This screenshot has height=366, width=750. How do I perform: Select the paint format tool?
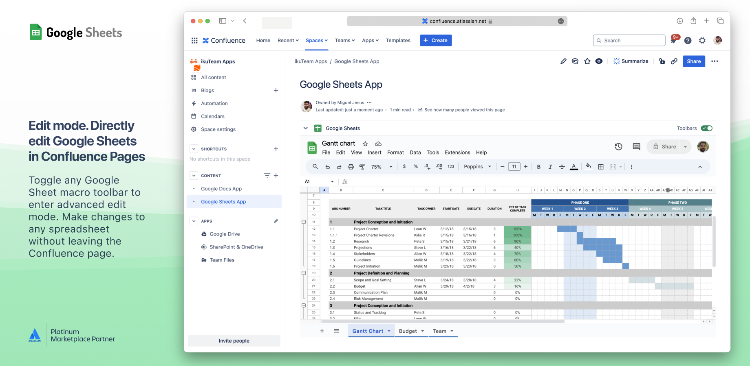pyautogui.click(x=362, y=167)
